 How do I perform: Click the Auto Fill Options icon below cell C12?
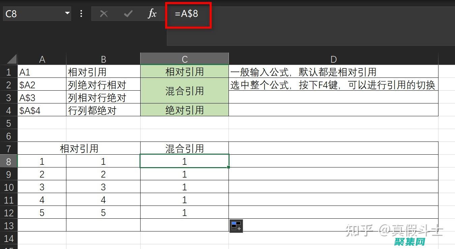(236, 226)
